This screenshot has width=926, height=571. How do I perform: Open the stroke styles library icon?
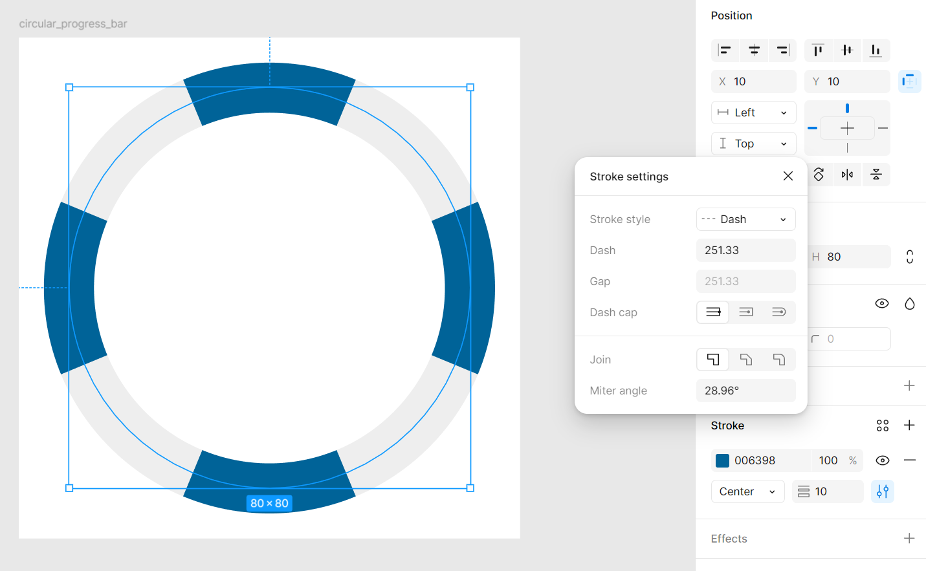882,426
